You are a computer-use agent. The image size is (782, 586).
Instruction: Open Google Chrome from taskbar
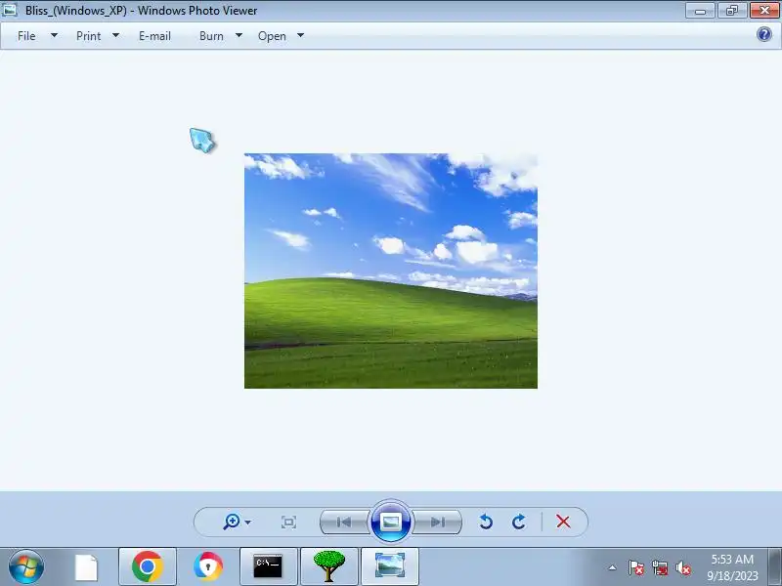(148, 566)
